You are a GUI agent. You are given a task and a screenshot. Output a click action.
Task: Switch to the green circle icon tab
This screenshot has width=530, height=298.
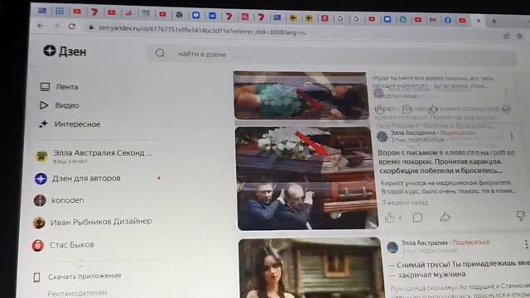pos(403,20)
